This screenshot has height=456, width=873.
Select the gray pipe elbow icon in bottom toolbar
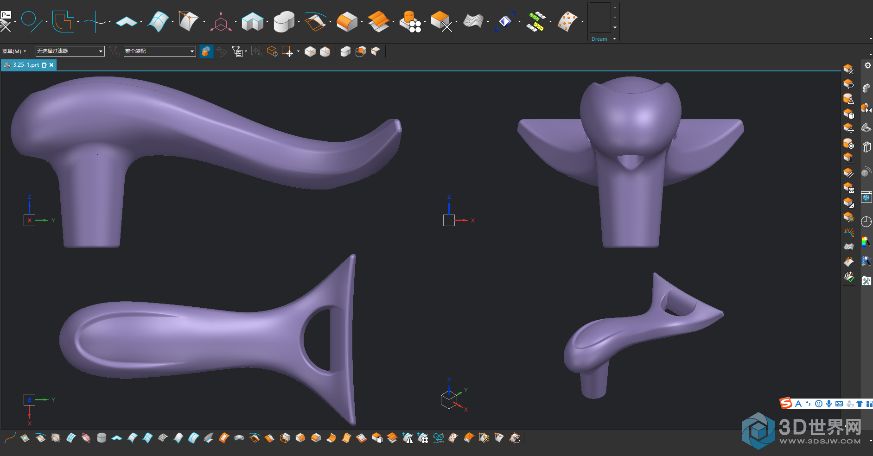pyautogui.click(x=239, y=438)
